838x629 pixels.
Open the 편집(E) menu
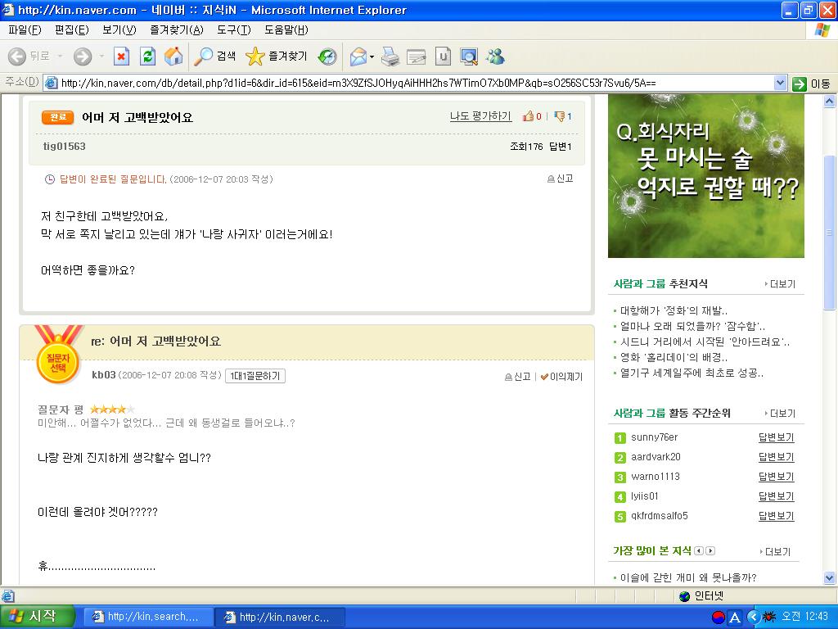tap(72, 30)
